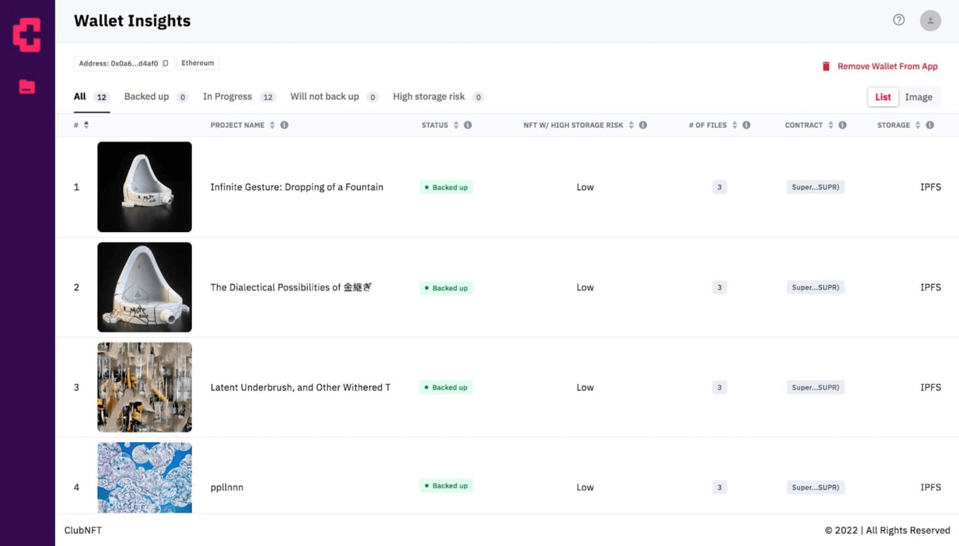Viewport: 959px width, 546px height.
Task: Click 'The Dialectical Possibilities of 金継ぎ'
Action: [291, 287]
